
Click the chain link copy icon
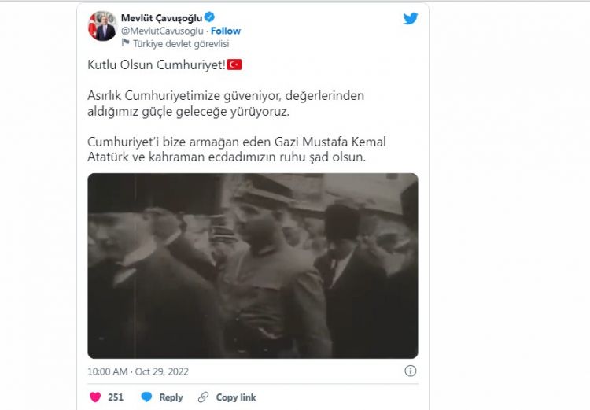click(203, 397)
